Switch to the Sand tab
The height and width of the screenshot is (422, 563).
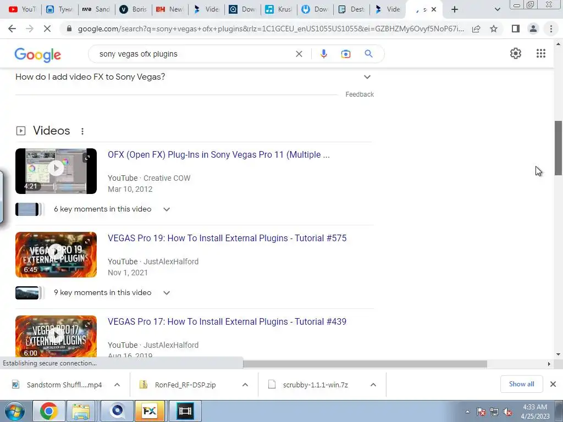(x=96, y=9)
